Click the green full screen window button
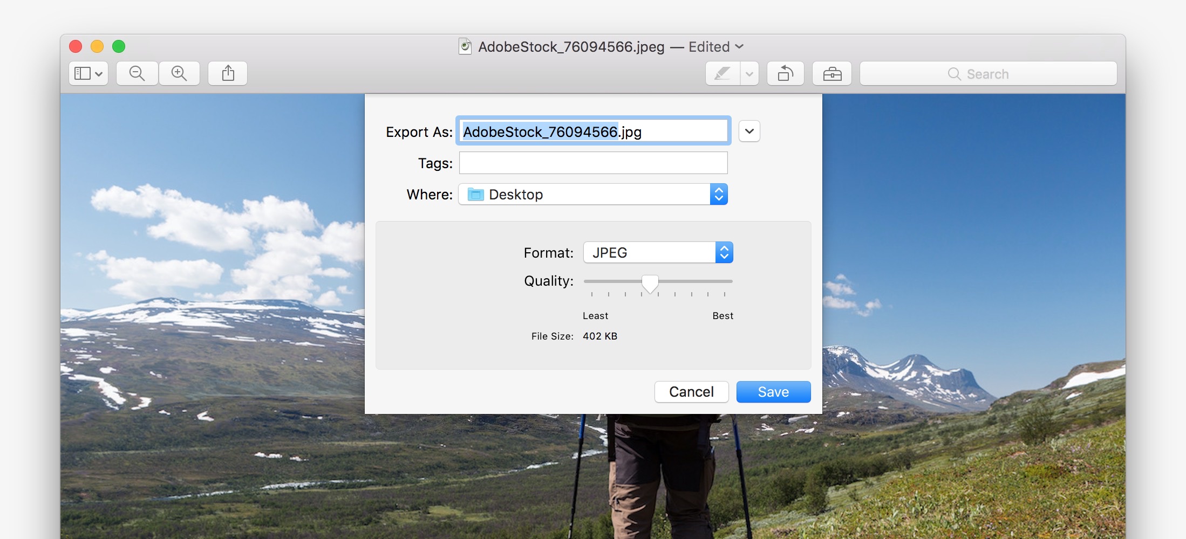The width and height of the screenshot is (1186, 539). click(119, 47)
